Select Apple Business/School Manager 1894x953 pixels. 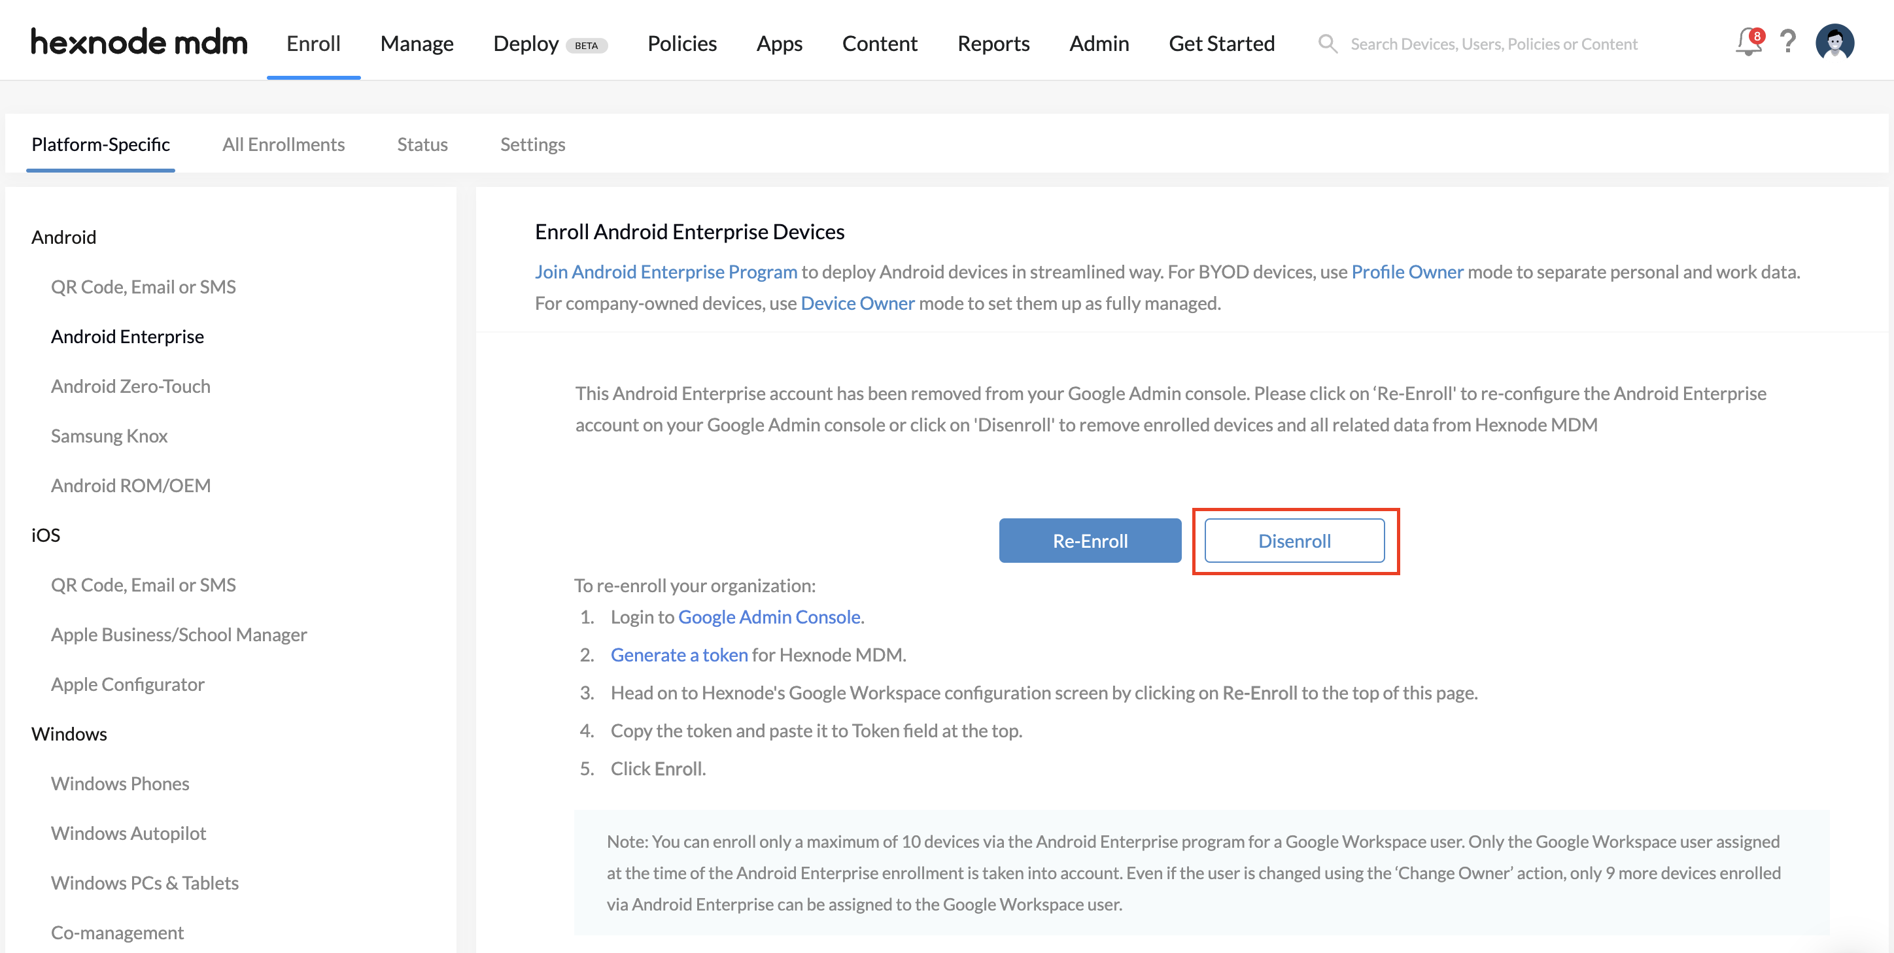pyautogui.click(x=179, y=634)
